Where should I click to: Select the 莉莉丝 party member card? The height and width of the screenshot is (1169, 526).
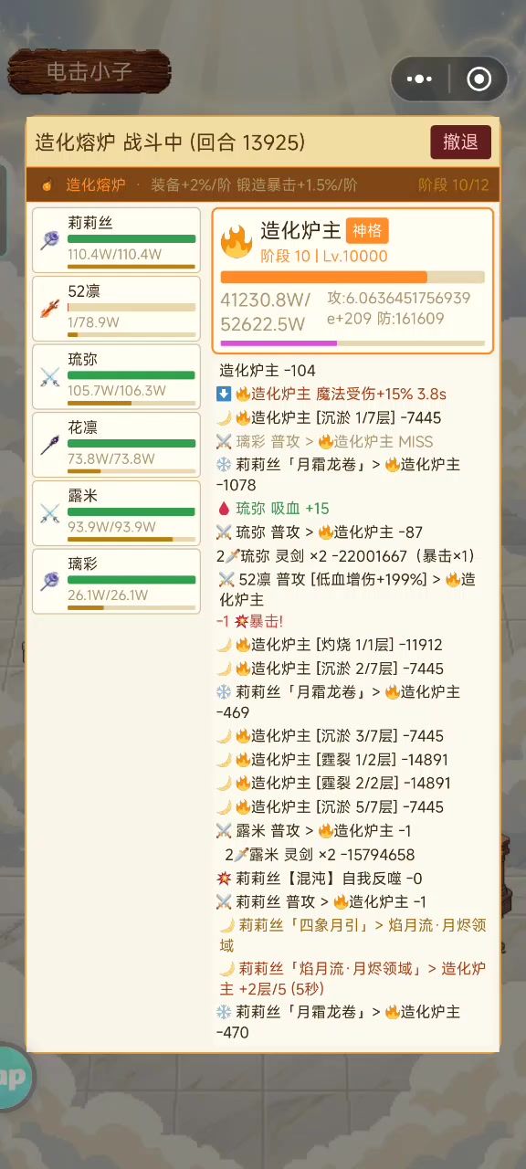tap(116, 240)
